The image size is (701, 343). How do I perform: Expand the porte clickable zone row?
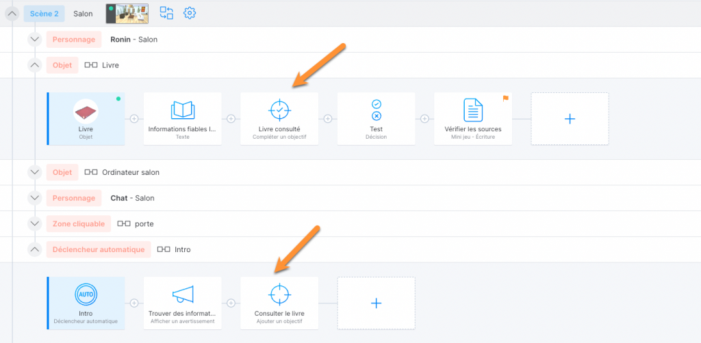point(34,223)
